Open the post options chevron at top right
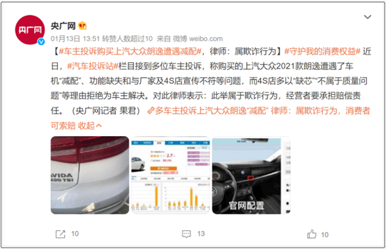 click(367, 17)
